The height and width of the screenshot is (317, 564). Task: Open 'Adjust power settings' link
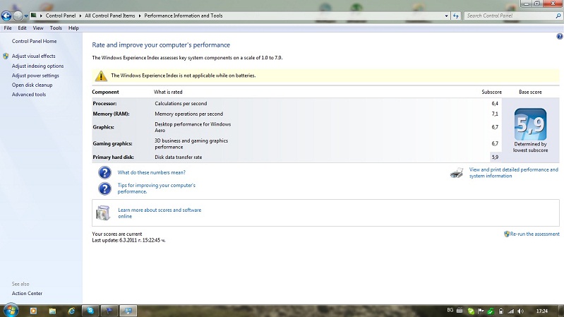click(x=35, y=76)
